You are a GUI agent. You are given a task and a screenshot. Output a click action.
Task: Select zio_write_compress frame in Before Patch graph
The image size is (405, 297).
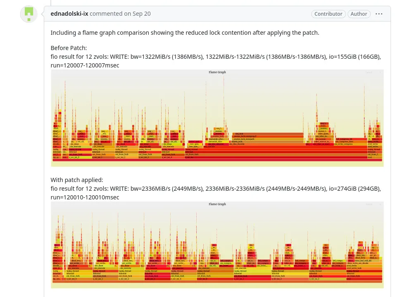pos(351,144)
